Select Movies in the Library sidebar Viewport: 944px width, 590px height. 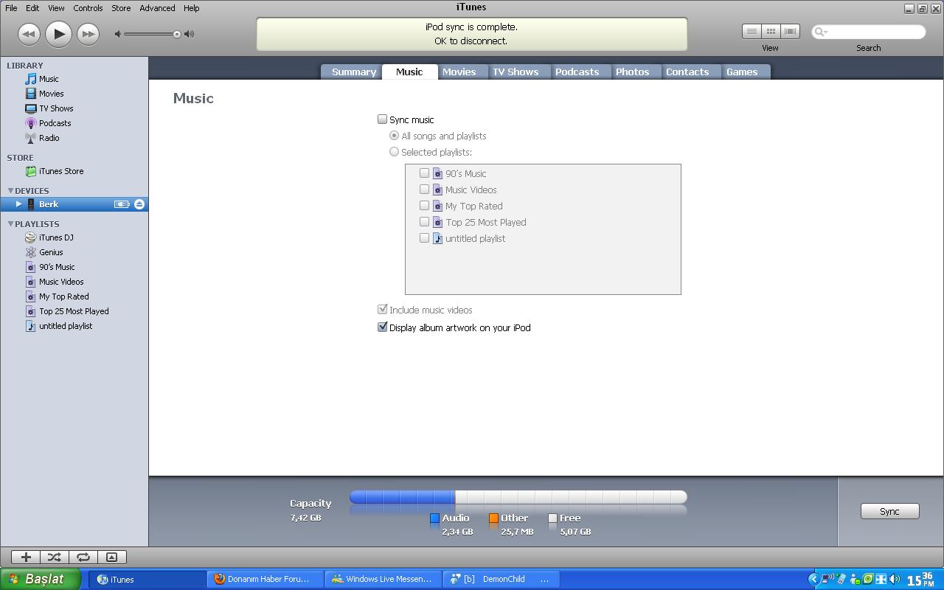pyautogui.click(x=51, y=94)
